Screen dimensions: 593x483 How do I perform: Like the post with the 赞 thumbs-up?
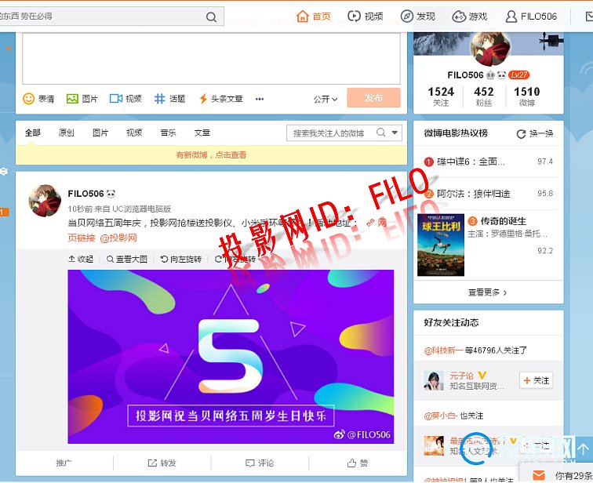click(x=358, y=463)
